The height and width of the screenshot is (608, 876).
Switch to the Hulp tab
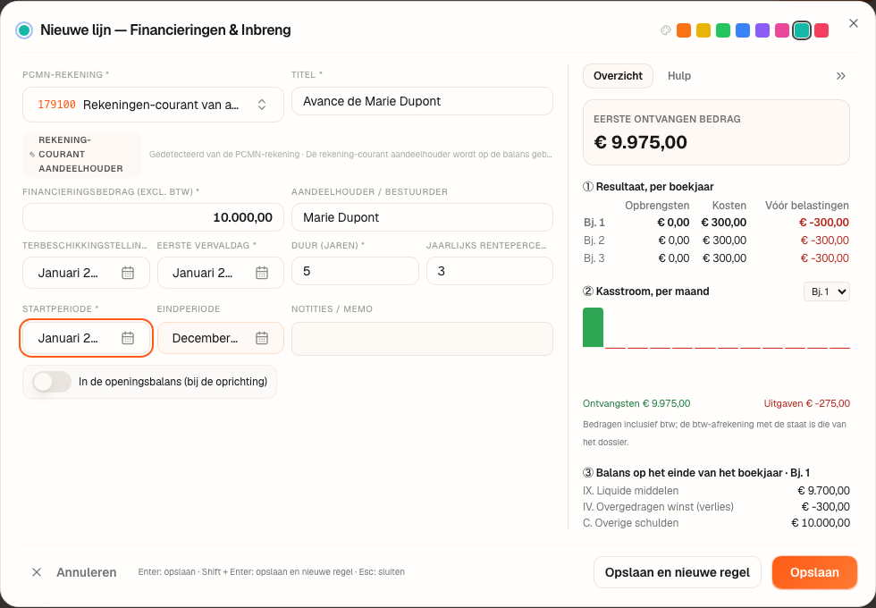pos(678,76)
